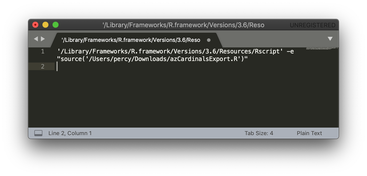Open the Tab Size: 4 menu
The width and height of the screenshot is (367, 176).
(259, 133)
